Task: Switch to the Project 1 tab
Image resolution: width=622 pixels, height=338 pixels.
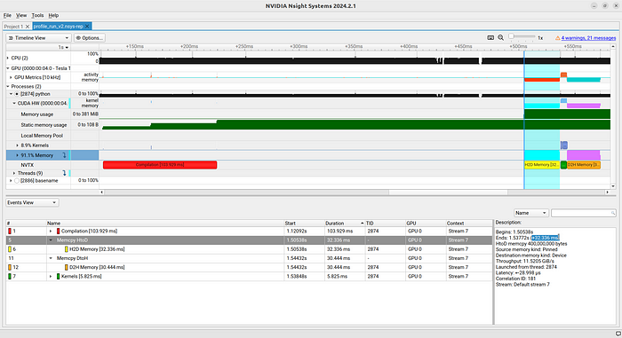Action: point(13,27)
